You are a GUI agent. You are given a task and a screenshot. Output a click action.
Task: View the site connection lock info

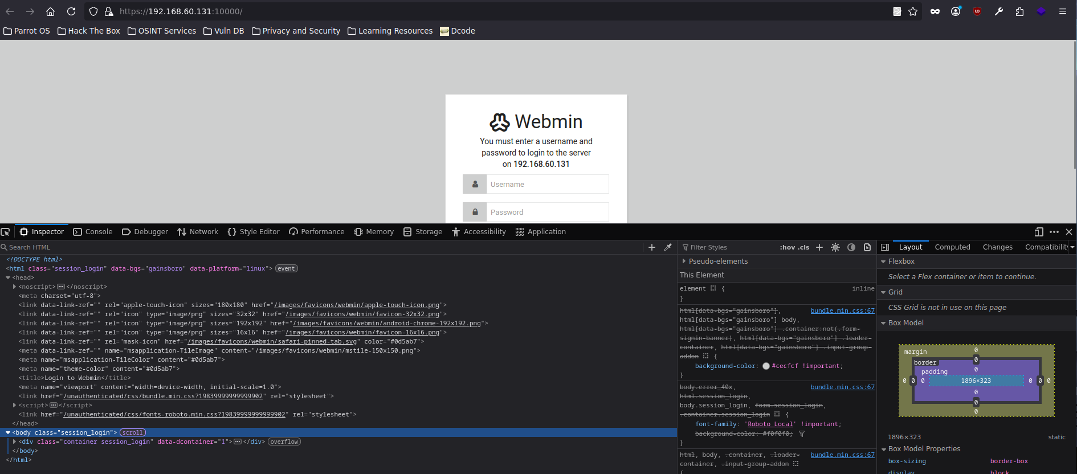coord(108,11)
